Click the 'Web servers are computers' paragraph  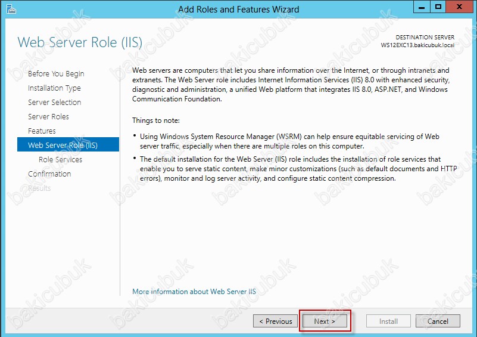coord(291,85)
